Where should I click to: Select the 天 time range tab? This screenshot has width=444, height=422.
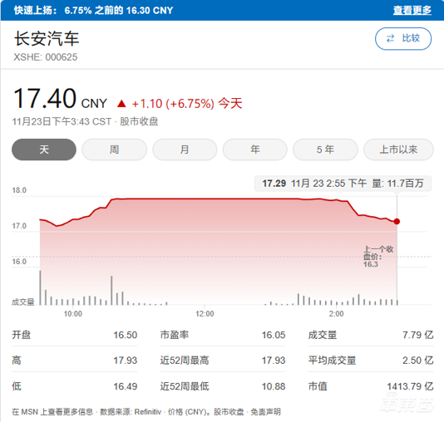coord(44,150)
